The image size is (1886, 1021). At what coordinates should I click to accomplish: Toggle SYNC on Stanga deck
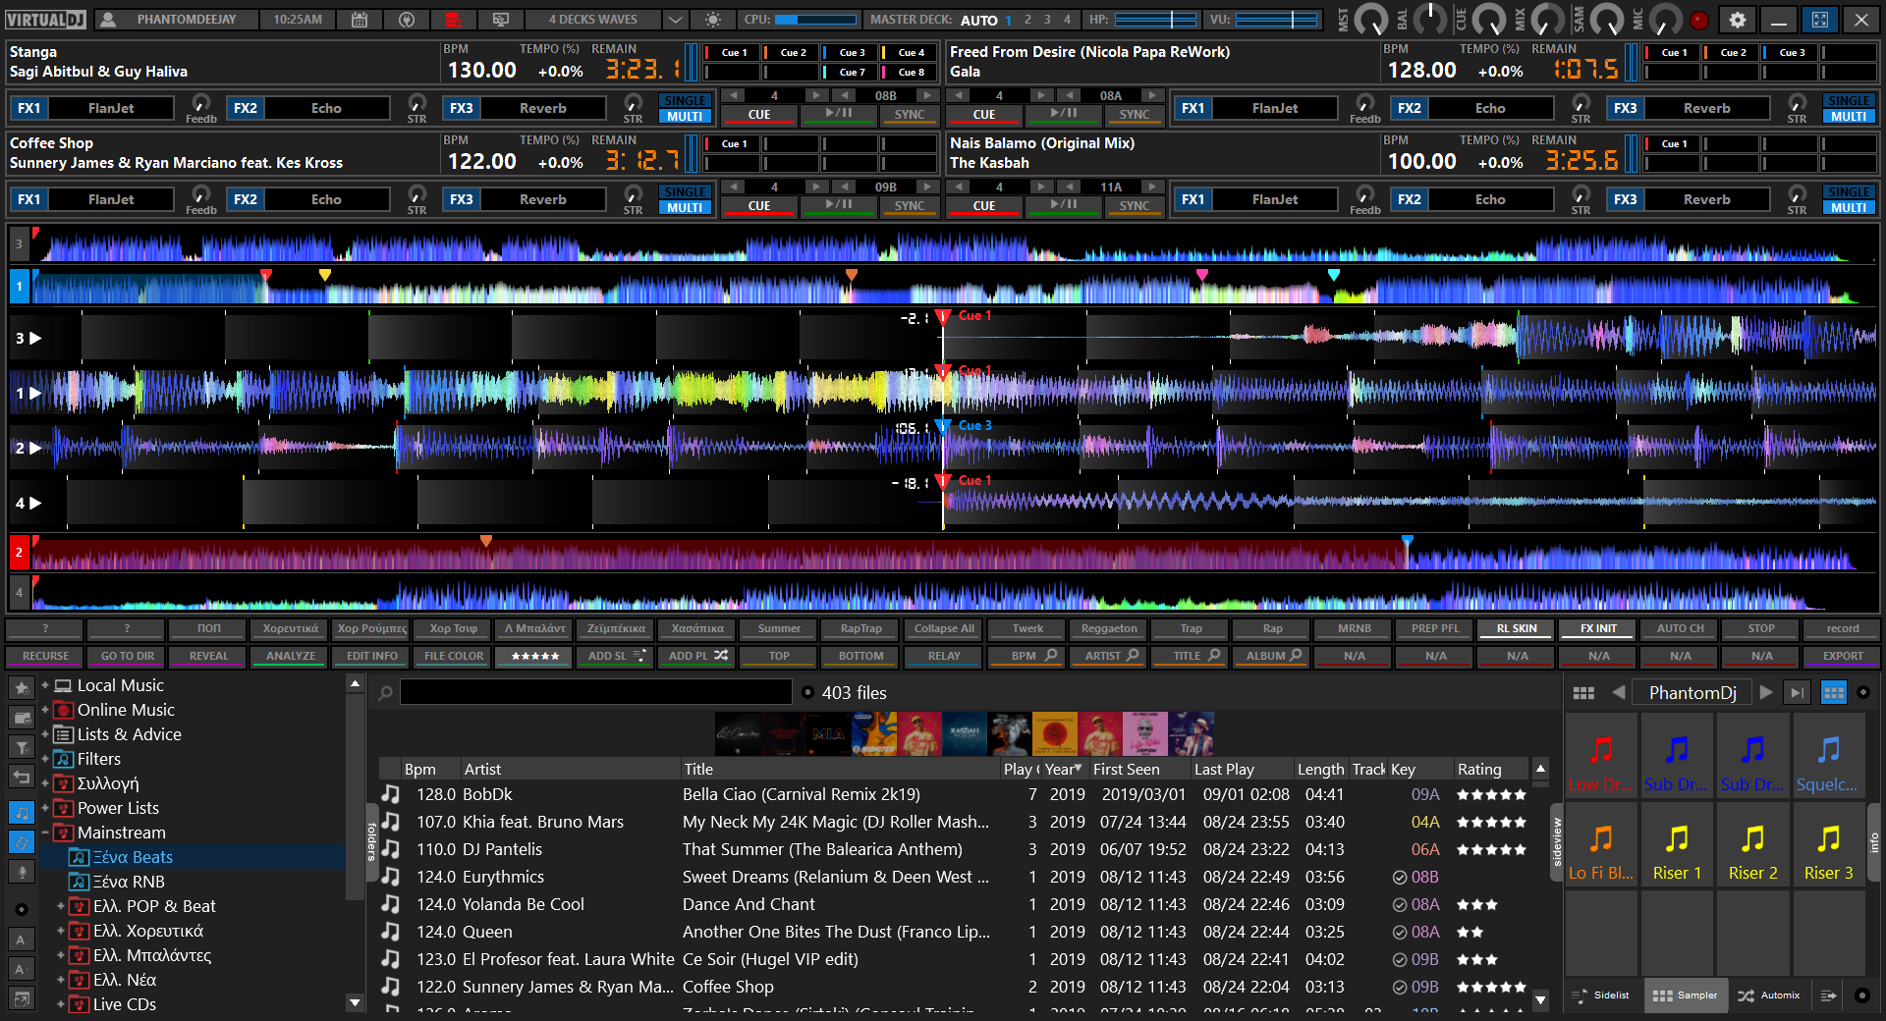(x=909, y=115)
